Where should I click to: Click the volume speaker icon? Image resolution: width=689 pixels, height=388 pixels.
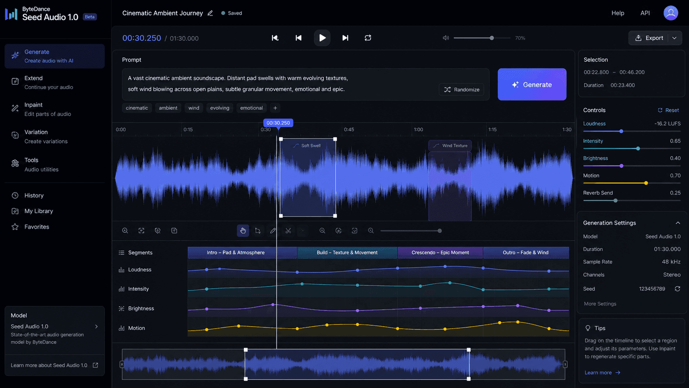click(x=445, y=38)
